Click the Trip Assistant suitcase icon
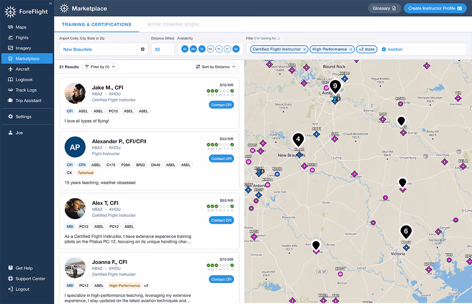Screen dimensions: 472x304 [x=11, y=101]
